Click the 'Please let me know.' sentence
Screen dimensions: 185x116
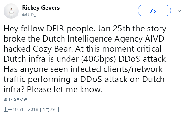pyautogui.click(x=65, y=89)
